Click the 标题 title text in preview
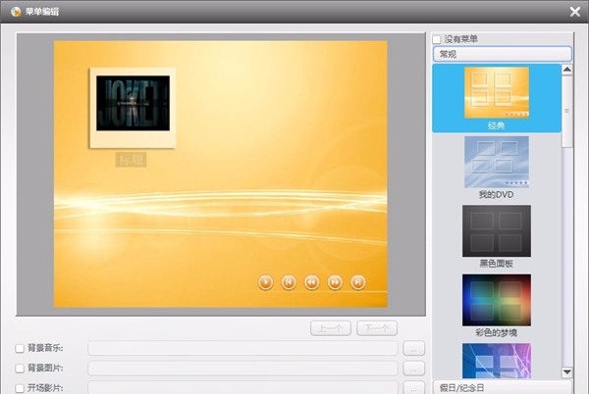The width and height of the screenshot is (589, 394). (x=131, y=160)
